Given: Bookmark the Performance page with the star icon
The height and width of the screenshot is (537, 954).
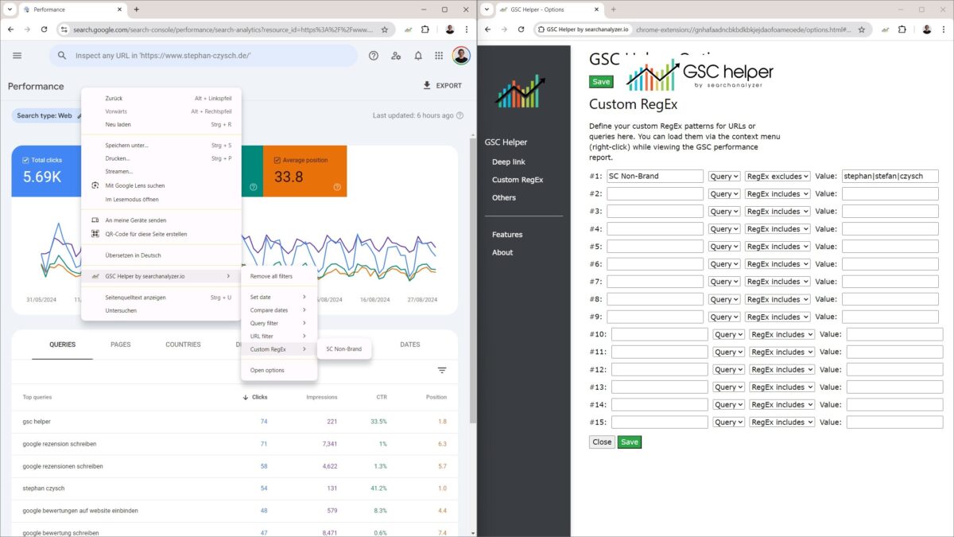Looking at the screenshot, I should 385,29.
